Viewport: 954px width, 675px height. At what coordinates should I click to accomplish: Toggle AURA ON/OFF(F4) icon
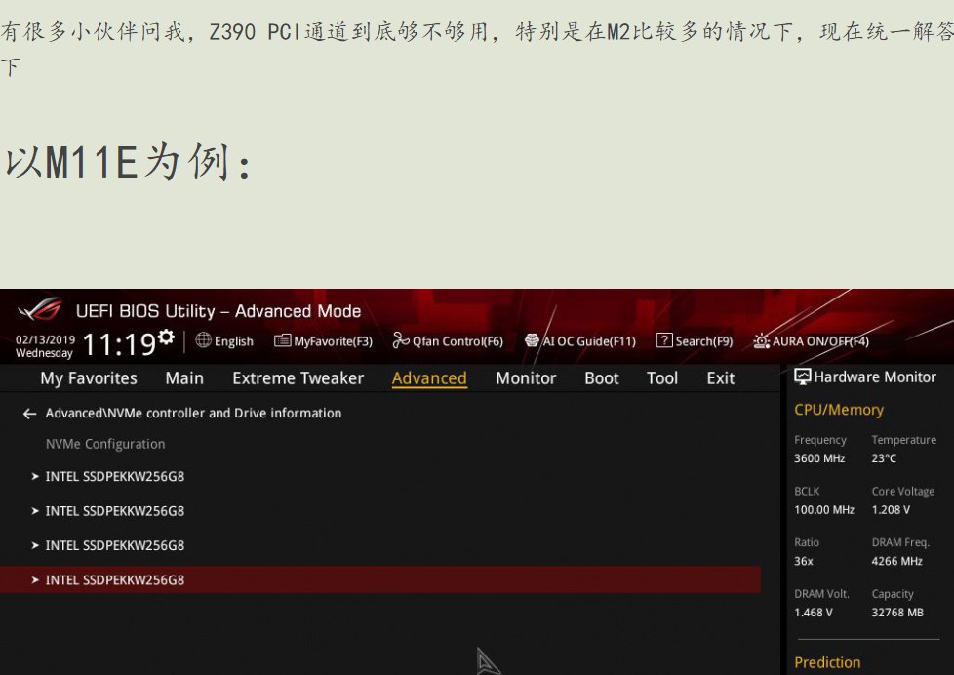point(761,340)
